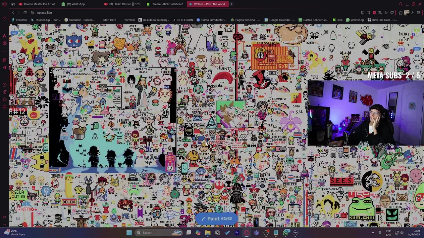Open Notion from the taskbar

tap(218, 233)
